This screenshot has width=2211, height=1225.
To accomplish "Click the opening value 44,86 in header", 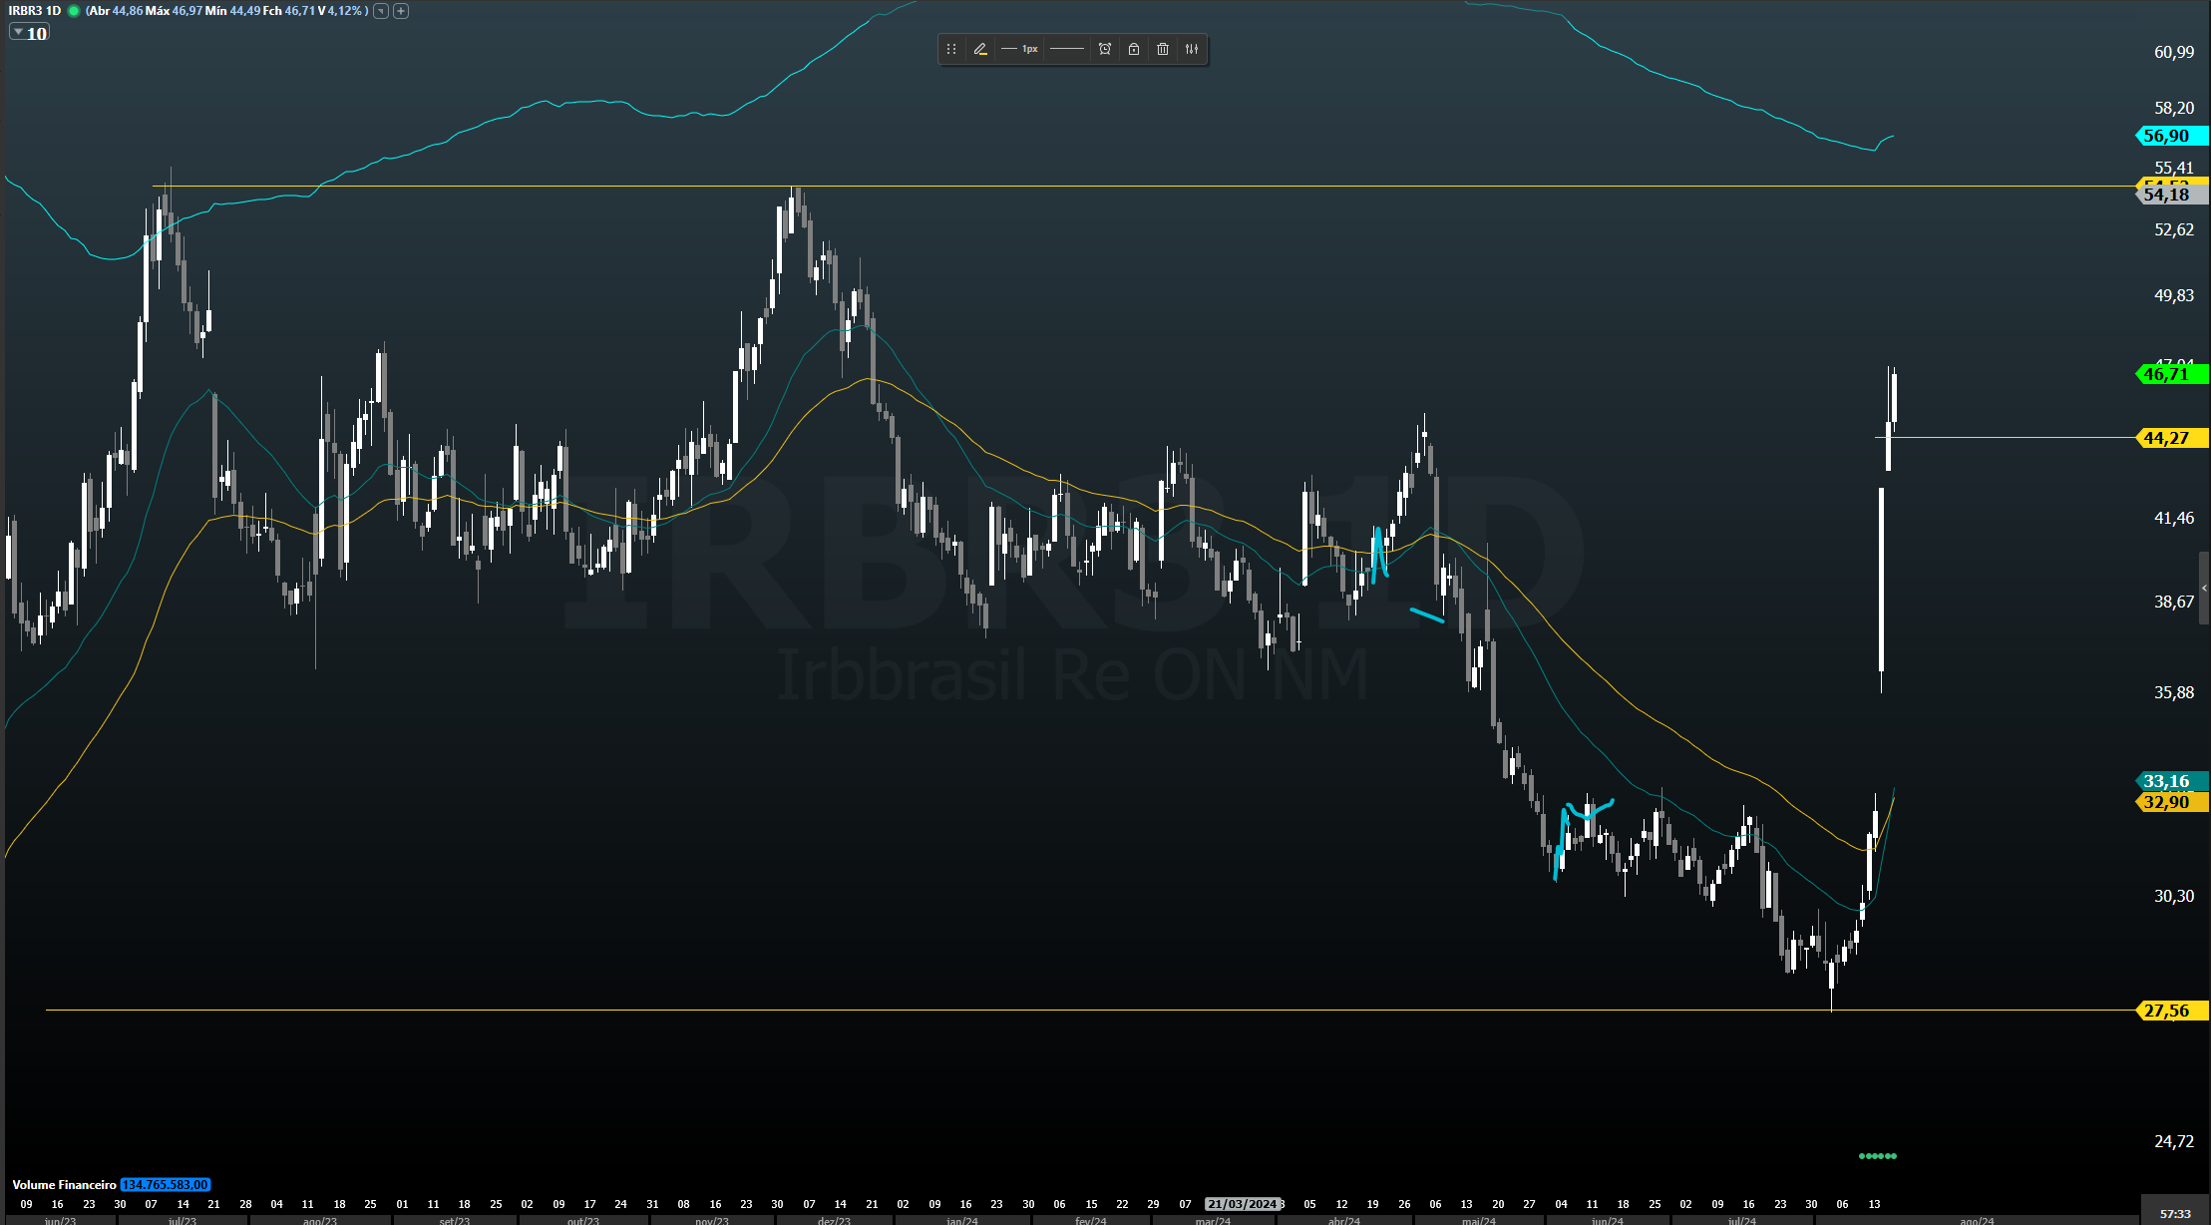I will (x=127, y=11).
